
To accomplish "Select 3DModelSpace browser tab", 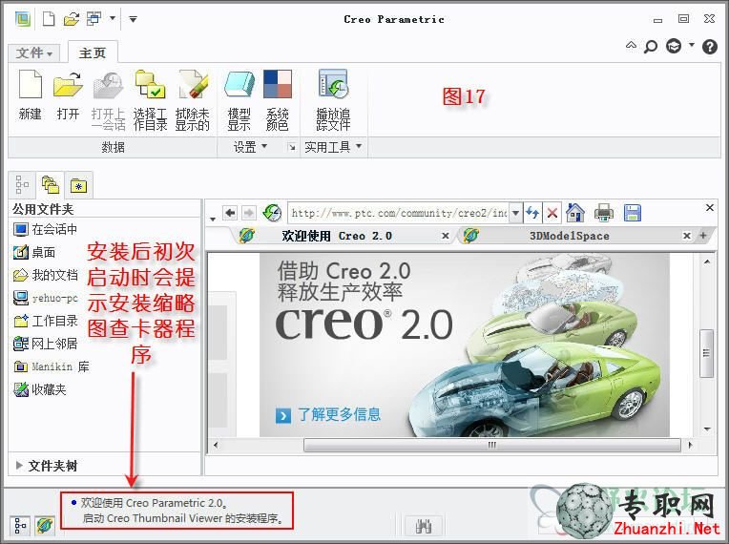I will point(569,236).
